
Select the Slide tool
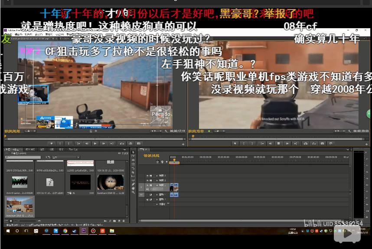point(133,180)
